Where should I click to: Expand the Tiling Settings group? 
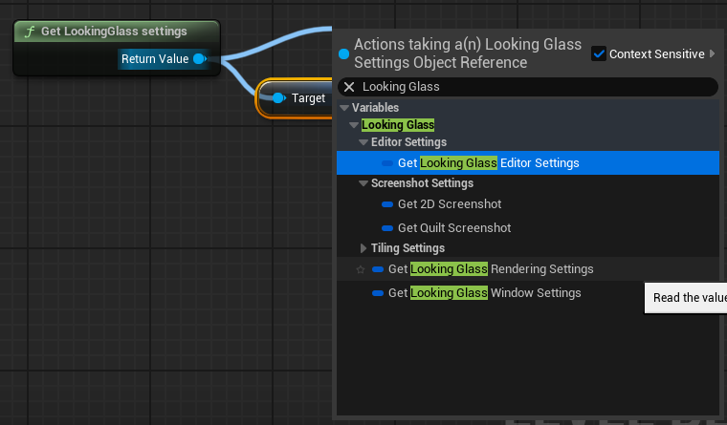(x=363, y=248)
